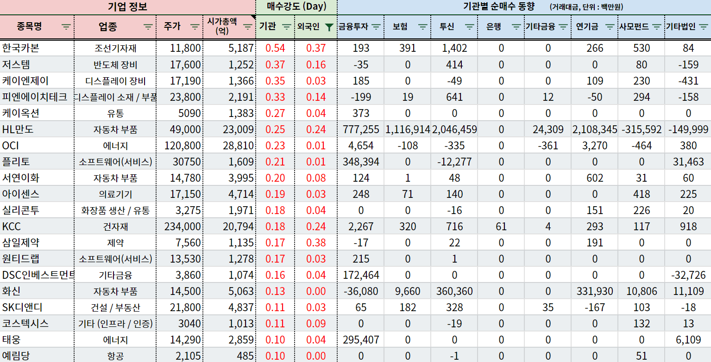This screenshot has height=362, width=711.
Task: Open filter dropdown for 기타금융 column
Action: tap(563, 27)
